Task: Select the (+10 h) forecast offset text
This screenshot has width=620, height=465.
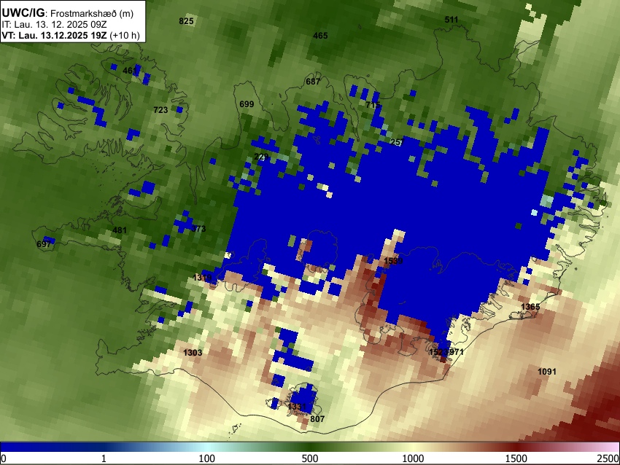Action: point(125,35)
